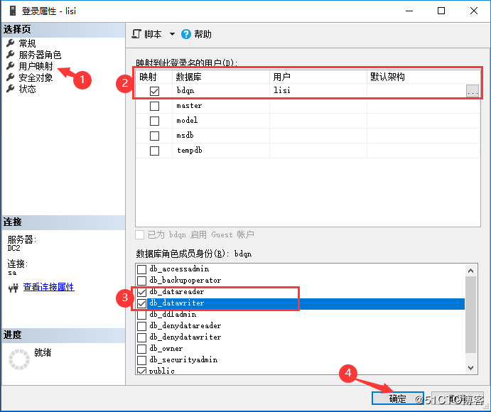Click the 默认架构 column header

coord(423,77)
